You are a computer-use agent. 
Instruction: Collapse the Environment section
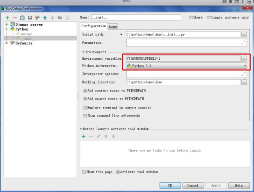tap(83, 52)
